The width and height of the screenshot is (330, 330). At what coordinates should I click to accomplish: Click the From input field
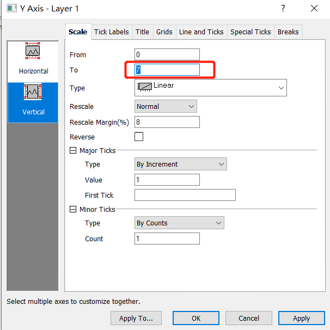[167, 54]
